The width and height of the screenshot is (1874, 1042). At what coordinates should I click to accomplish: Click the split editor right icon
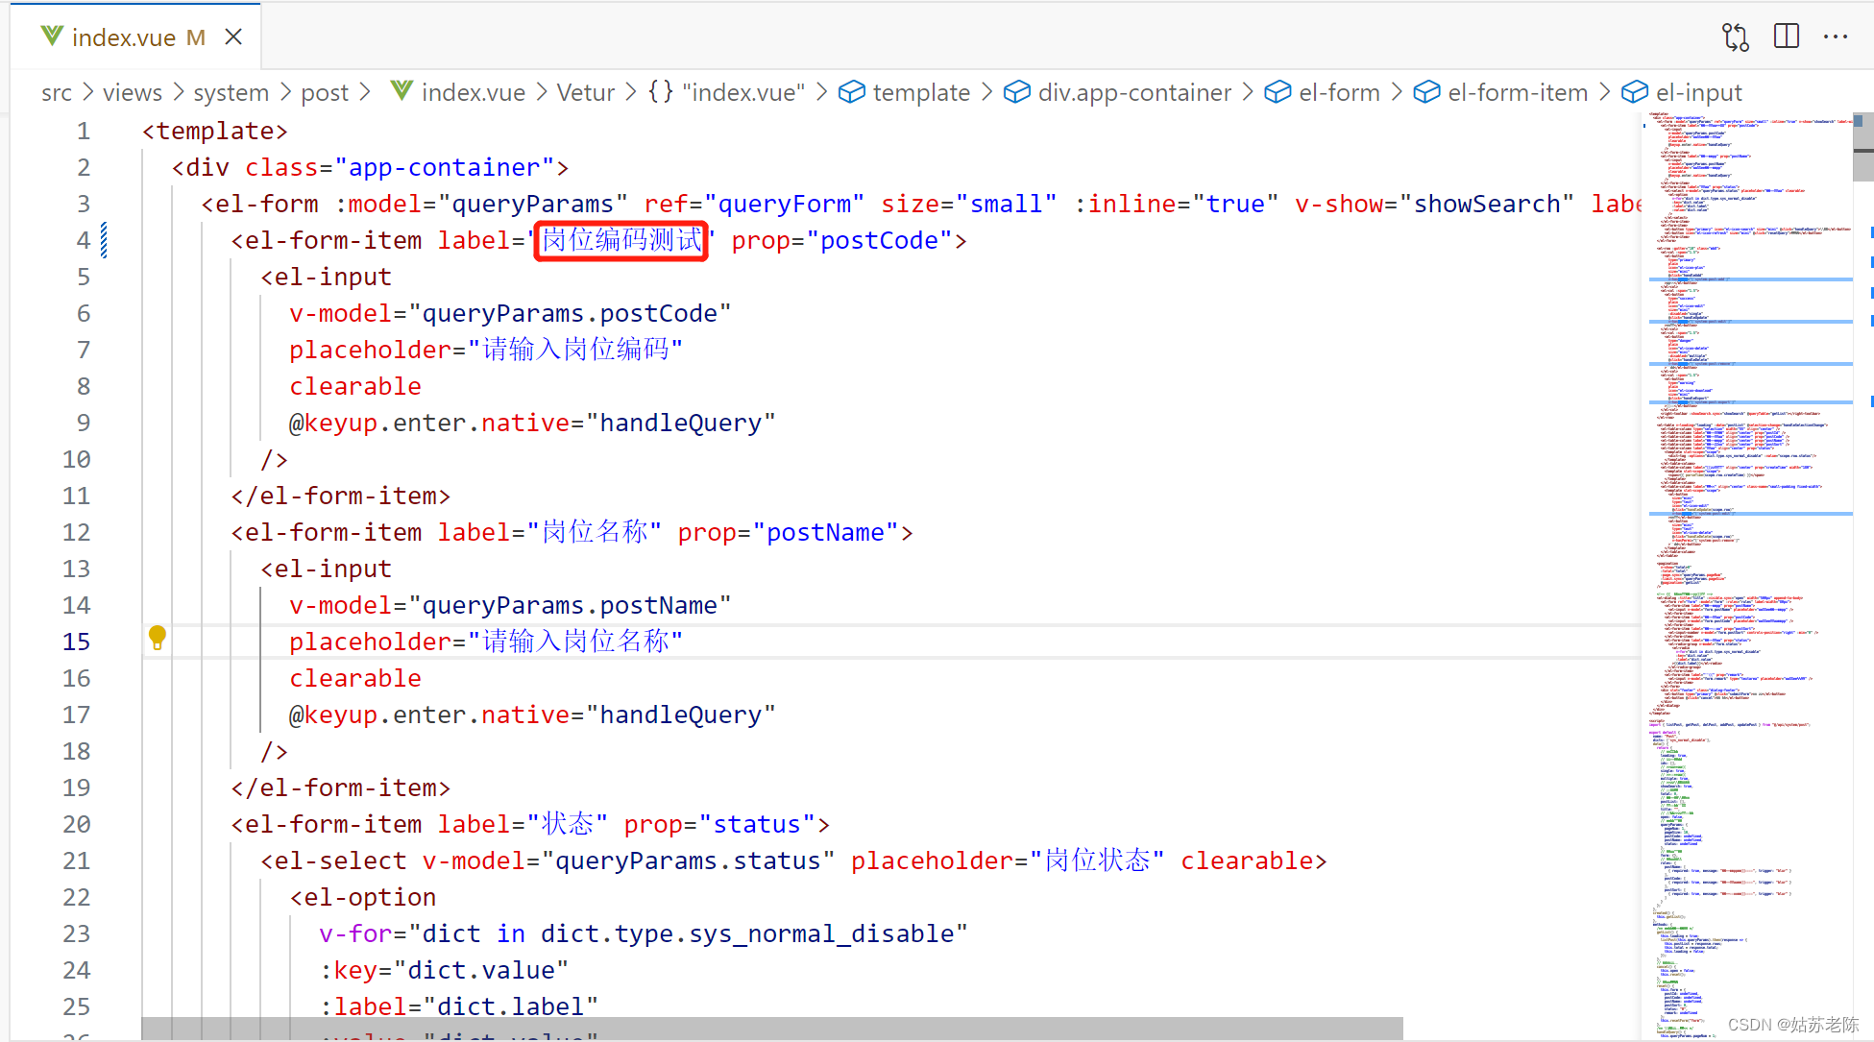tap(1786, 36)
